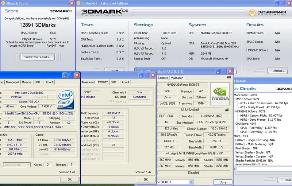Open Memory tab in CPU-Z processor window
The height and width of the screenshot is (186, 292).
click(x=27, y=82)
